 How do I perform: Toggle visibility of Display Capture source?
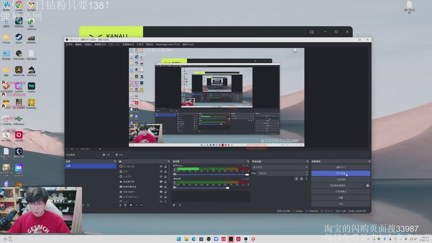tap(161, 166)
